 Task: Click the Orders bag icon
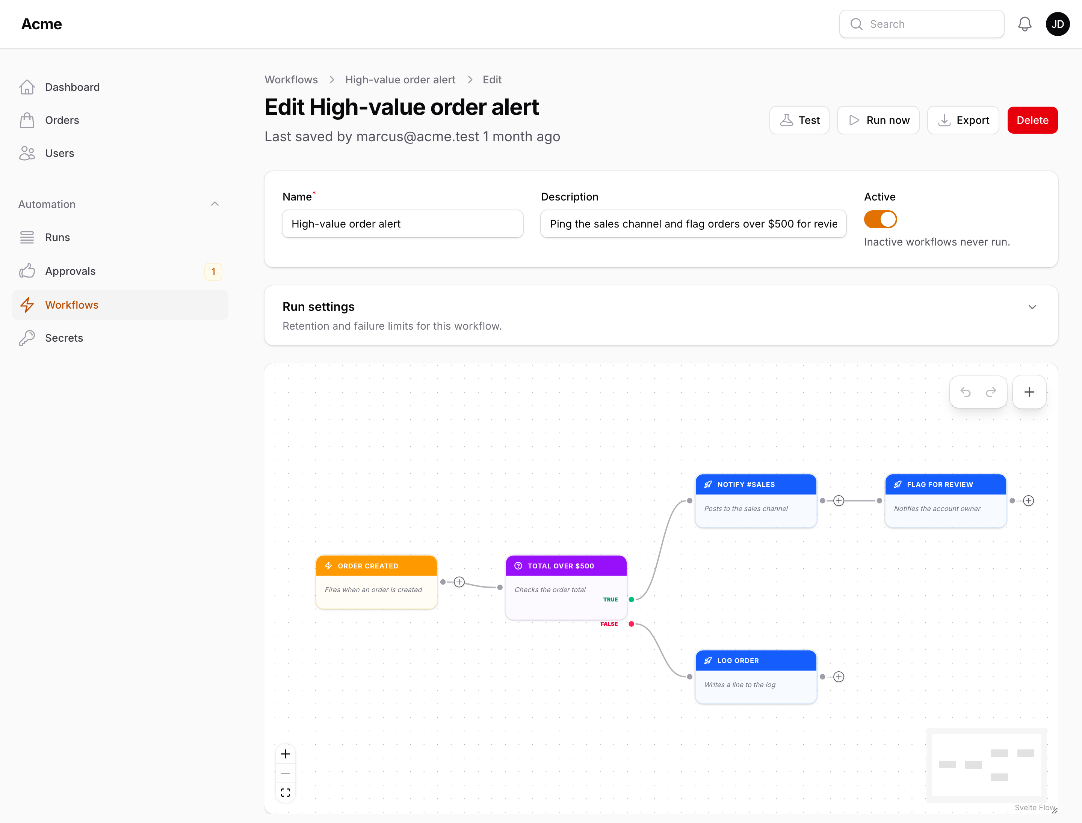(x=27, y=120)
